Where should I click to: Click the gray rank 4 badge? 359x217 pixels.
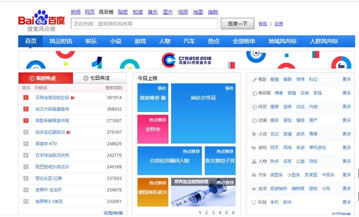(x=26, y=132)
